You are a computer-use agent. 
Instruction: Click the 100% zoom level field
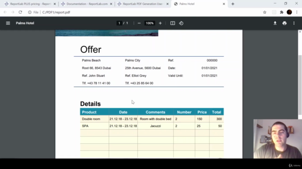[150, 23]
